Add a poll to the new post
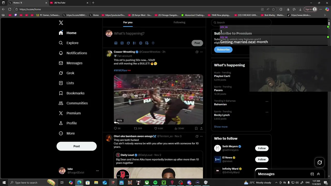Screen dimensions: 331x186 pyautogui.click(x=134, y=43)
